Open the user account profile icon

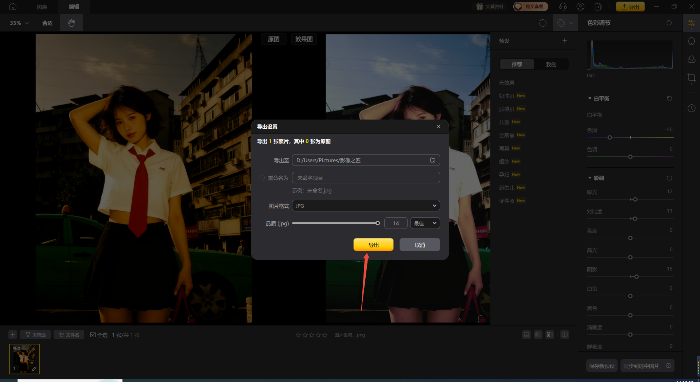click(x=580, y=7)
